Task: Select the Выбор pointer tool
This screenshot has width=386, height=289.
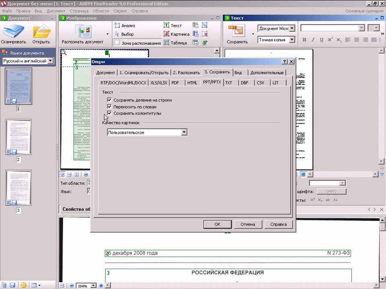Action: 124,34
